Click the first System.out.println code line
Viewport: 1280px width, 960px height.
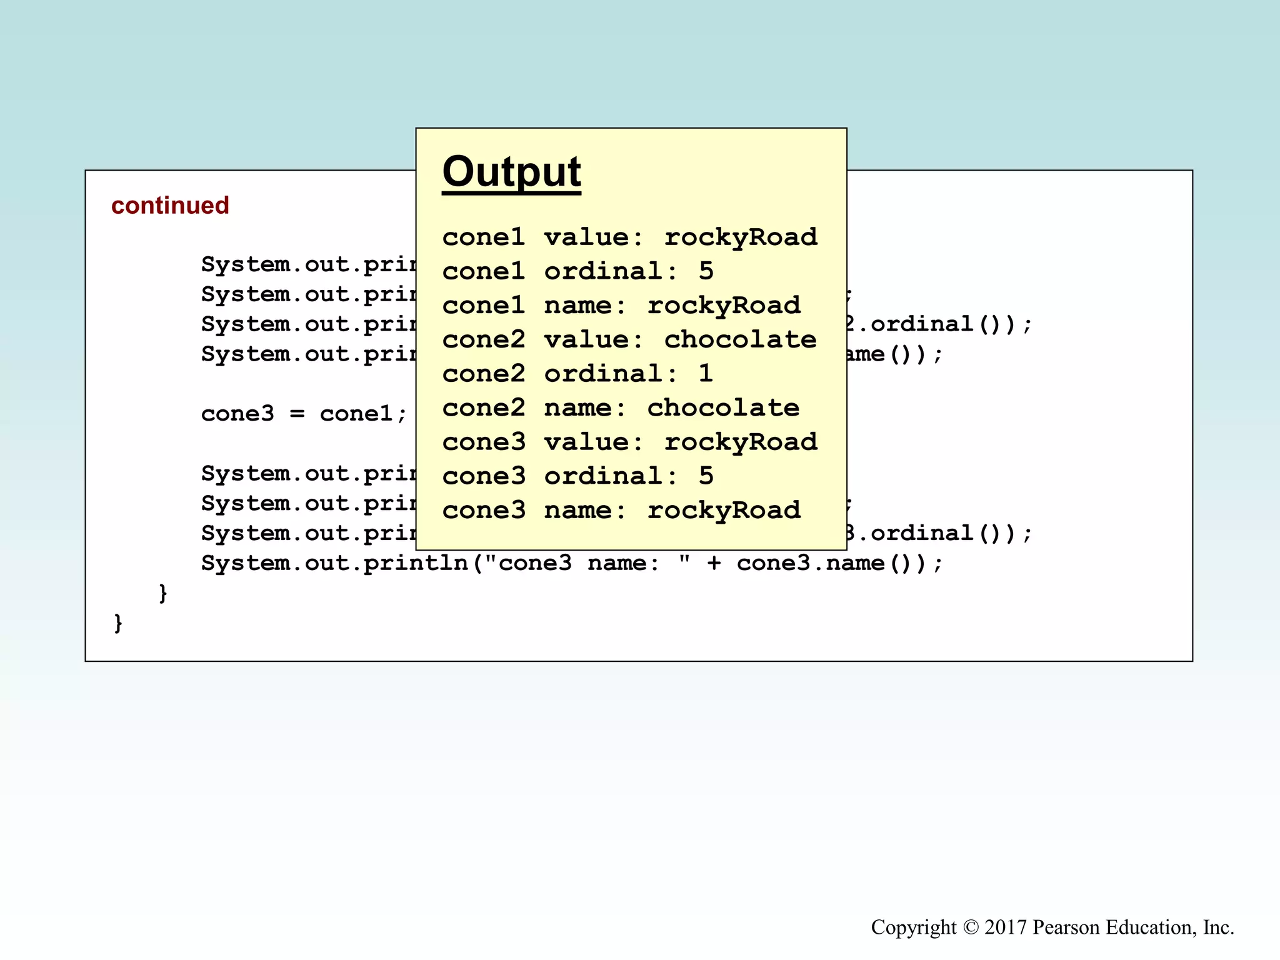click(x=309, y=264)
